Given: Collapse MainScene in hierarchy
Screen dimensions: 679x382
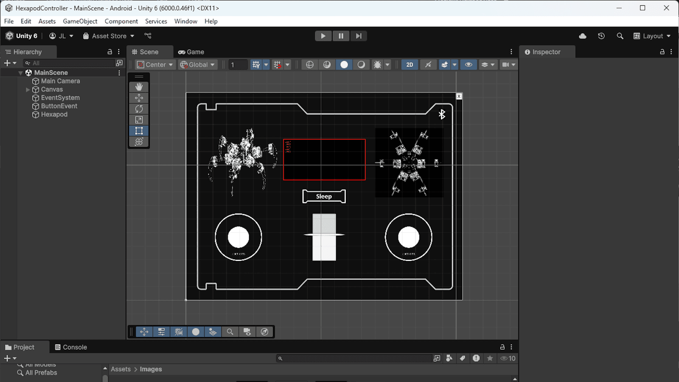Looking at the screenshot, I should coord(20,73).
